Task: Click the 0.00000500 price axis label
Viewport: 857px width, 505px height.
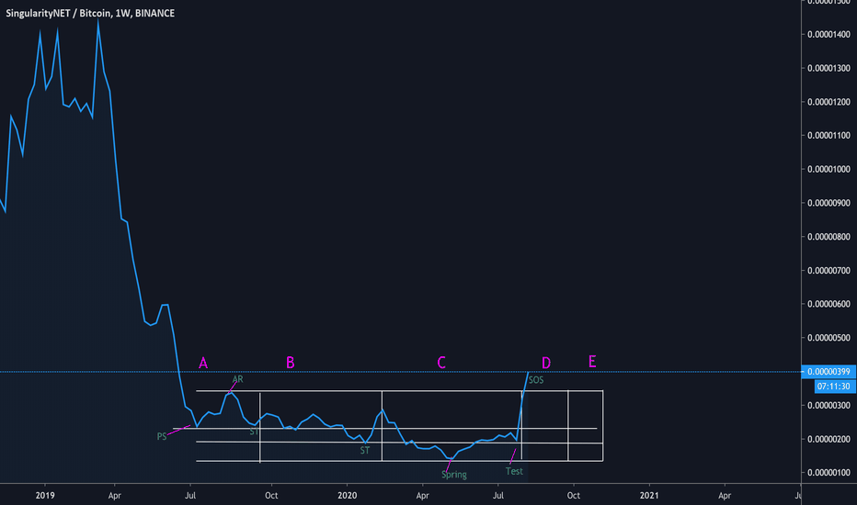Action: pyautogui.click(x=828, y=338)
